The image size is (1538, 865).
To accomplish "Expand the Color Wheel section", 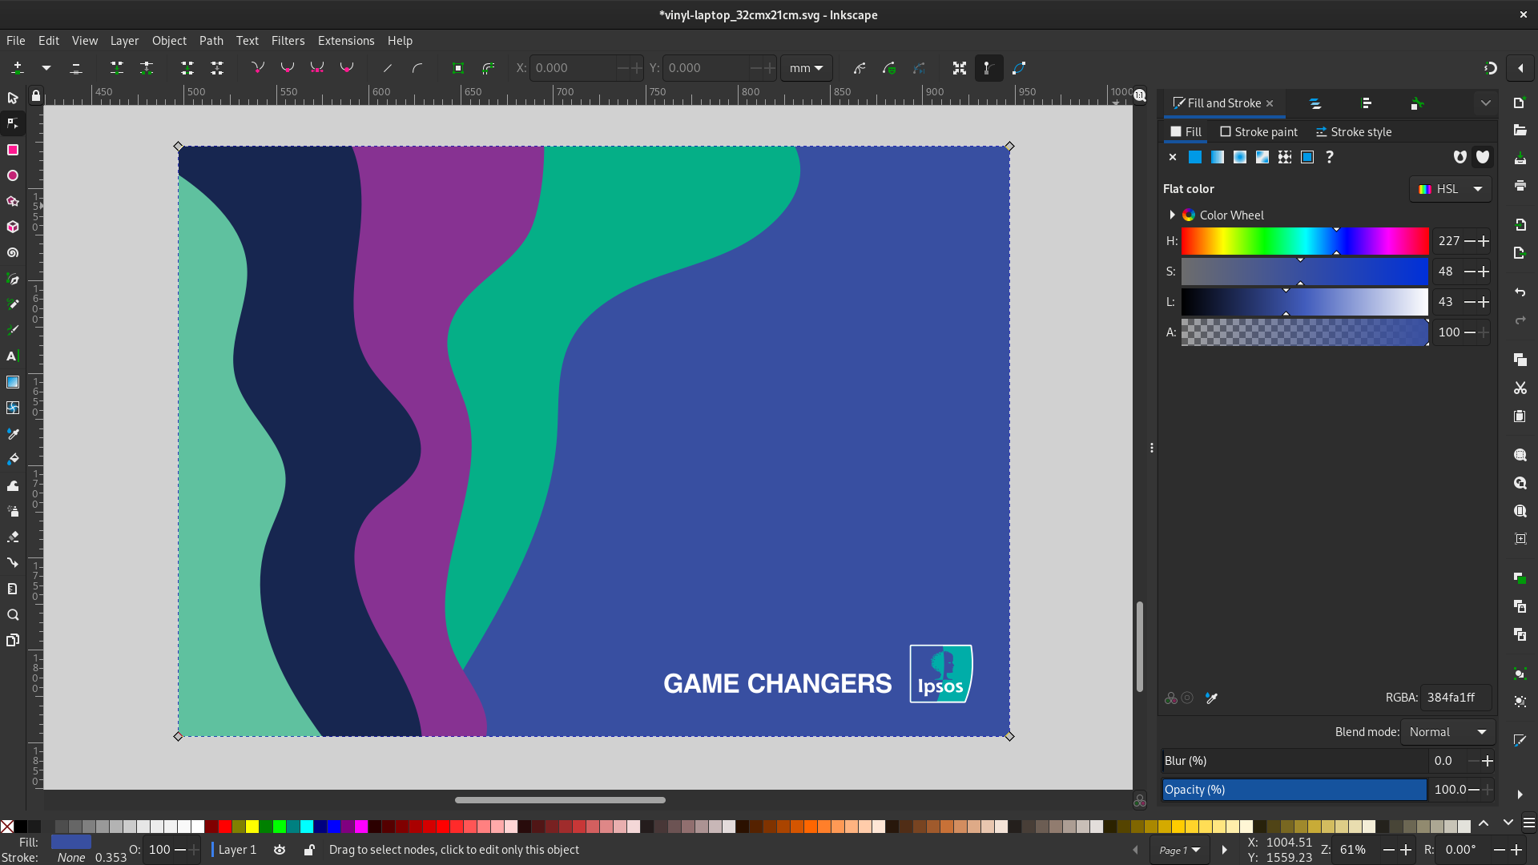I will 1172,215.
